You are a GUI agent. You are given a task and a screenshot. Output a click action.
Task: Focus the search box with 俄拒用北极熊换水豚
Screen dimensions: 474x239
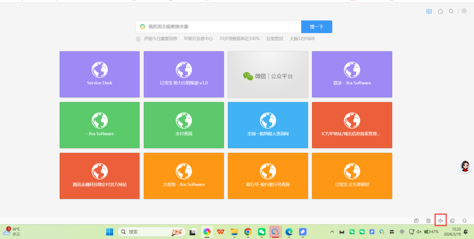coord(219,27)
